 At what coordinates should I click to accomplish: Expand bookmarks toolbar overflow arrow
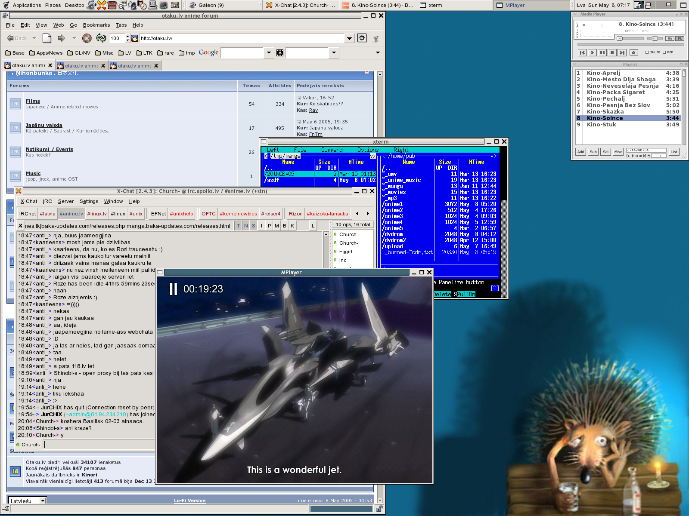pos(378,53)
